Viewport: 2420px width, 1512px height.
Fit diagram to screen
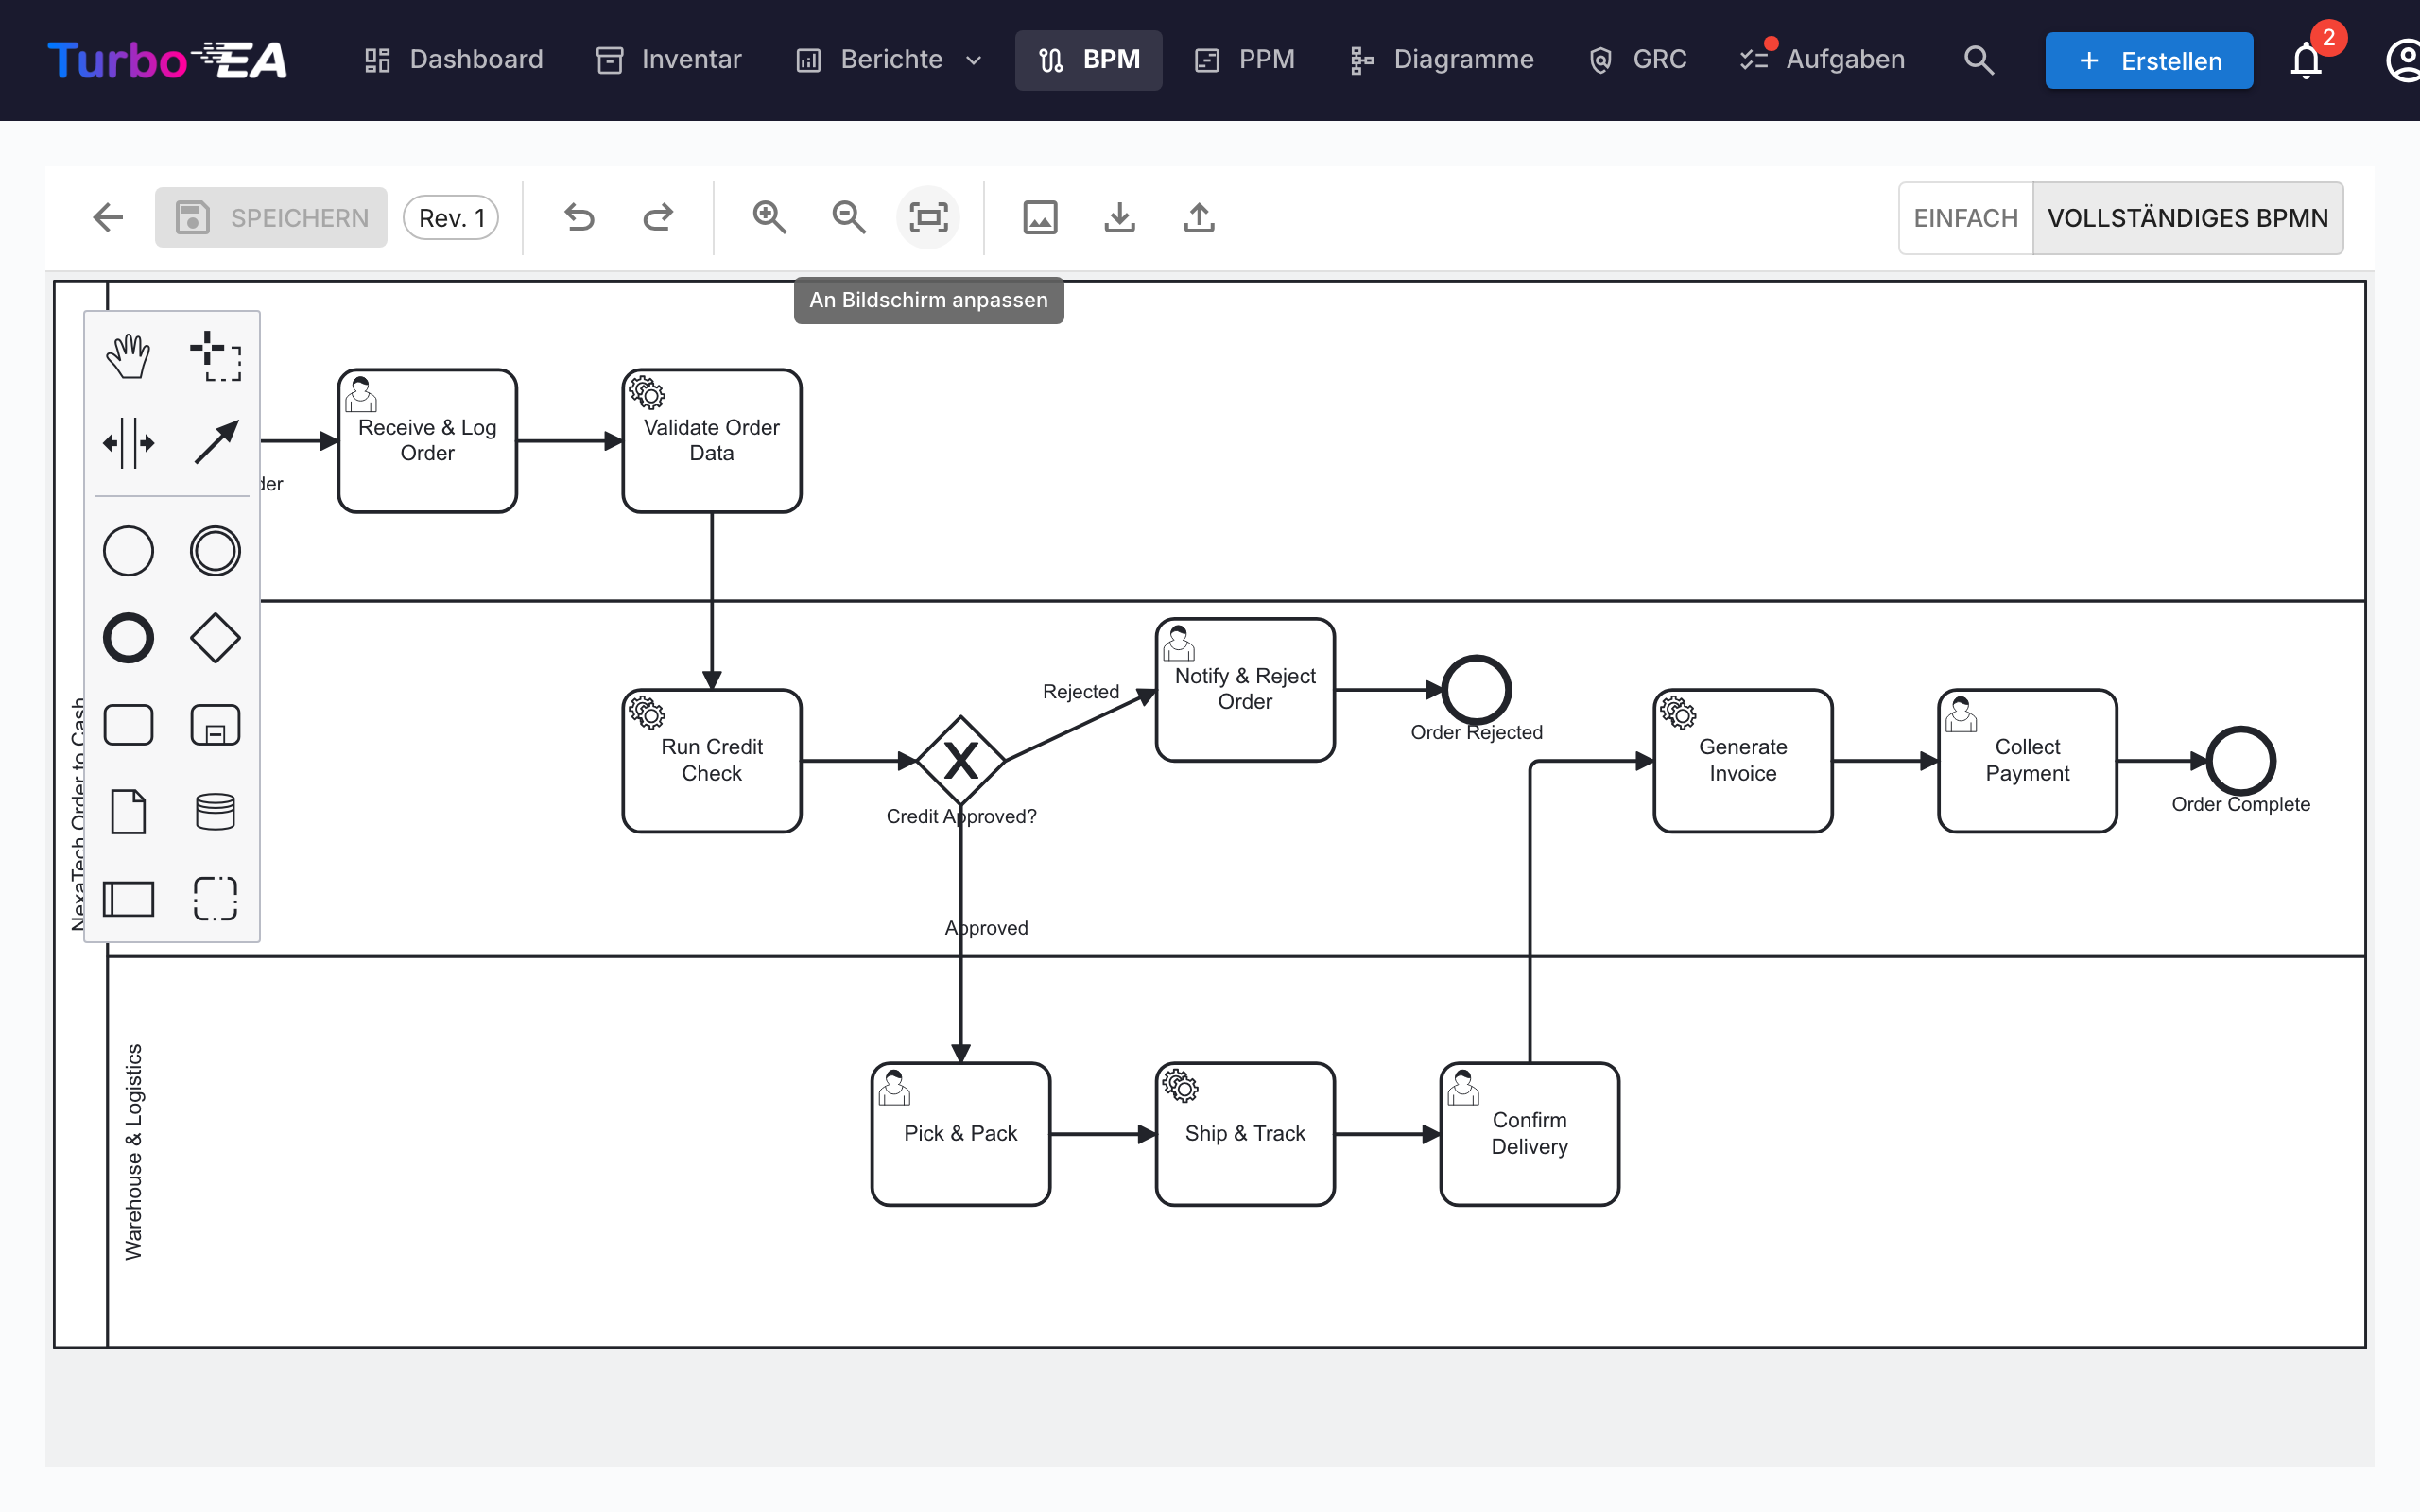tap(928, 217)
